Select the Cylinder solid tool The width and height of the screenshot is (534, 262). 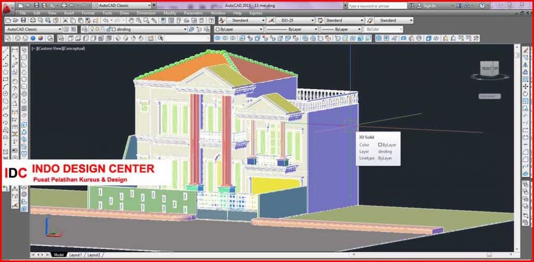click(24, 86)
